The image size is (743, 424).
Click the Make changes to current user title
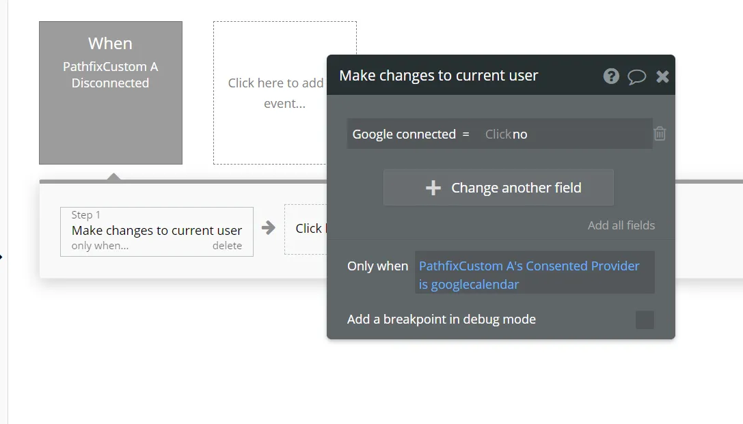click(439, 76)
